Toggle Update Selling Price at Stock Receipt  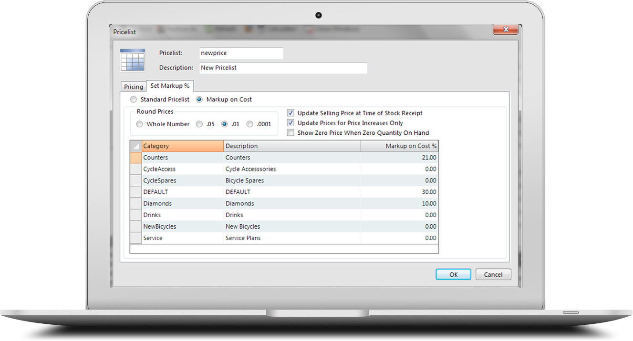(291, 113)
